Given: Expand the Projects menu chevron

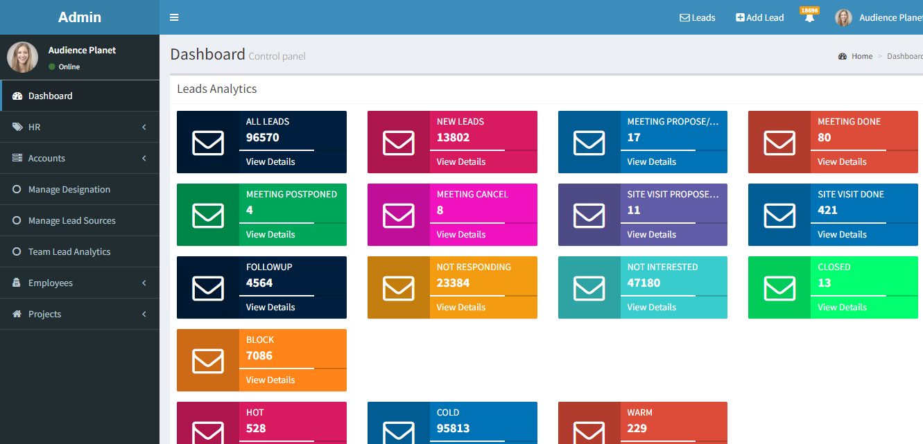Looking at the screenshot, I should 144,314.
